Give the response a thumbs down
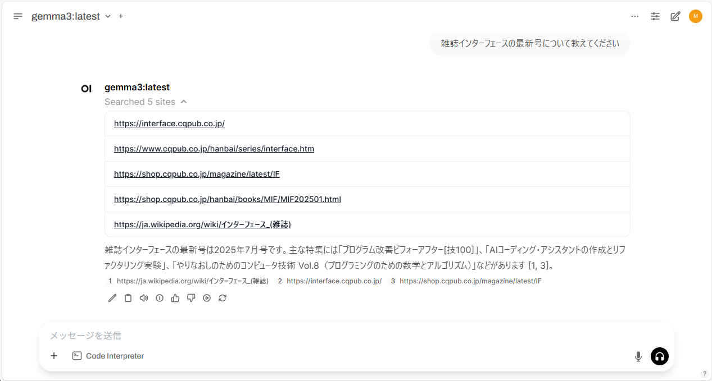The height and width of the screenshot is (381, 712). click(x=191, y=298)
